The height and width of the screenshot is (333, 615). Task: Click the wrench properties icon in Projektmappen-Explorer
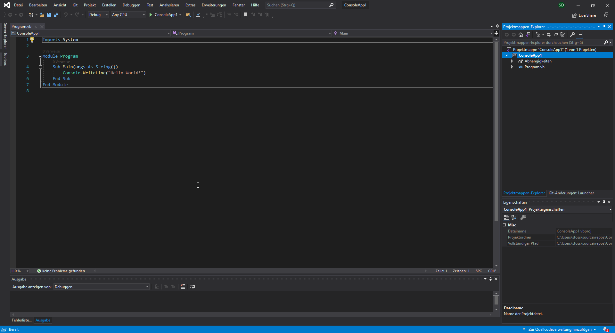[x=572, y=35]
